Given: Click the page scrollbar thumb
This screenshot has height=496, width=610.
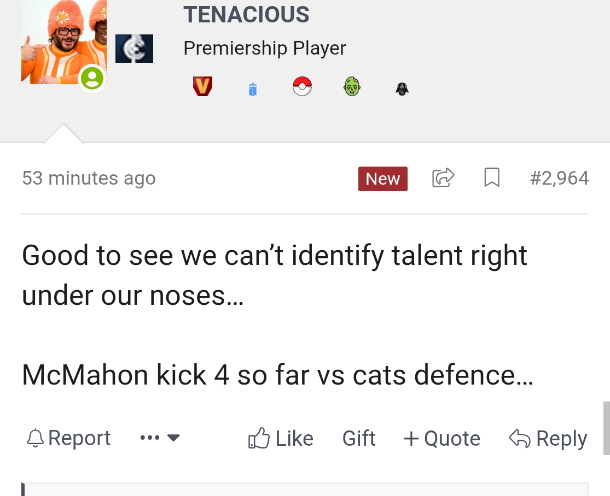Looking at the screenshot, I should click(x=607, y=428).
